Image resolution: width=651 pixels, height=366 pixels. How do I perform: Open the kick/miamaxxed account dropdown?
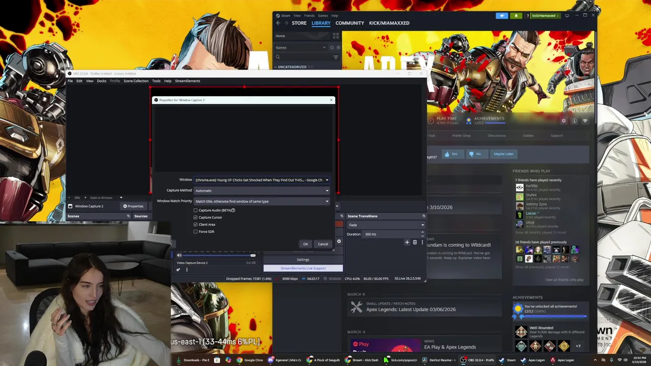[546, 15]
